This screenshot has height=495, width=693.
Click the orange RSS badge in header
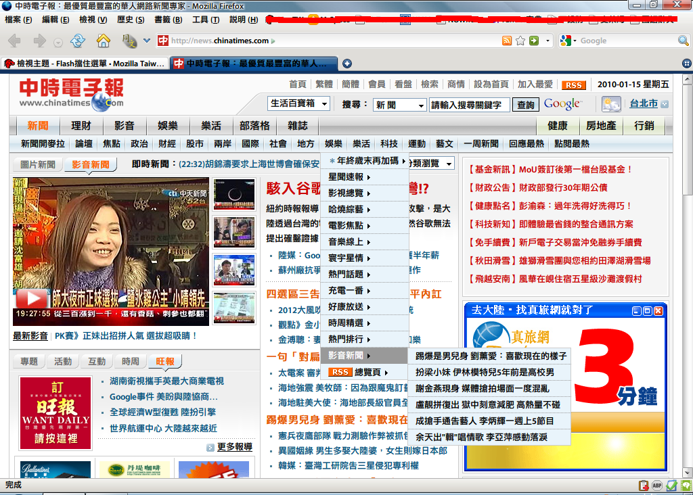coord(574,85)
